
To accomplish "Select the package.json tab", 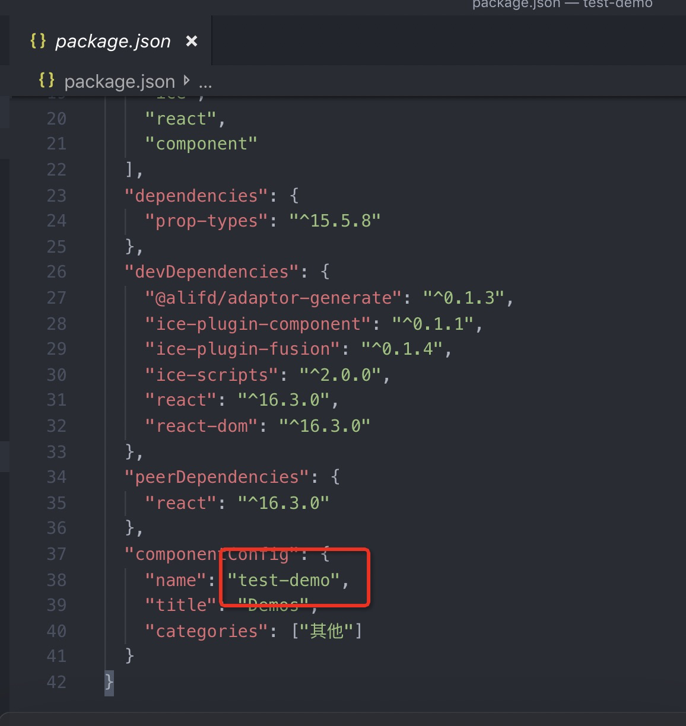I will point(113,41).
